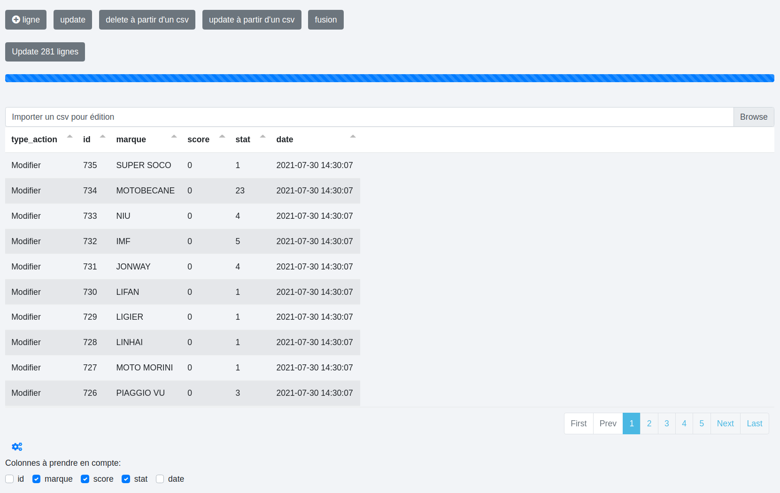Screen dimensions: 780x493
Task: Sort by score column arrow
Action: pos(222,137)
